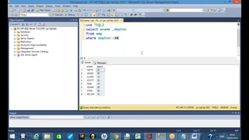This screenshot has width=249, height=140.
Task: Click the Uncomment selected lines icon
Action: pyautogui.click(x=126, y=15)
